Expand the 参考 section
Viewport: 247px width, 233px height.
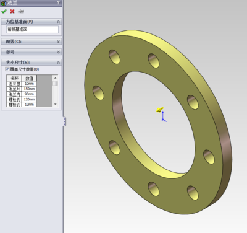point(59,52)
